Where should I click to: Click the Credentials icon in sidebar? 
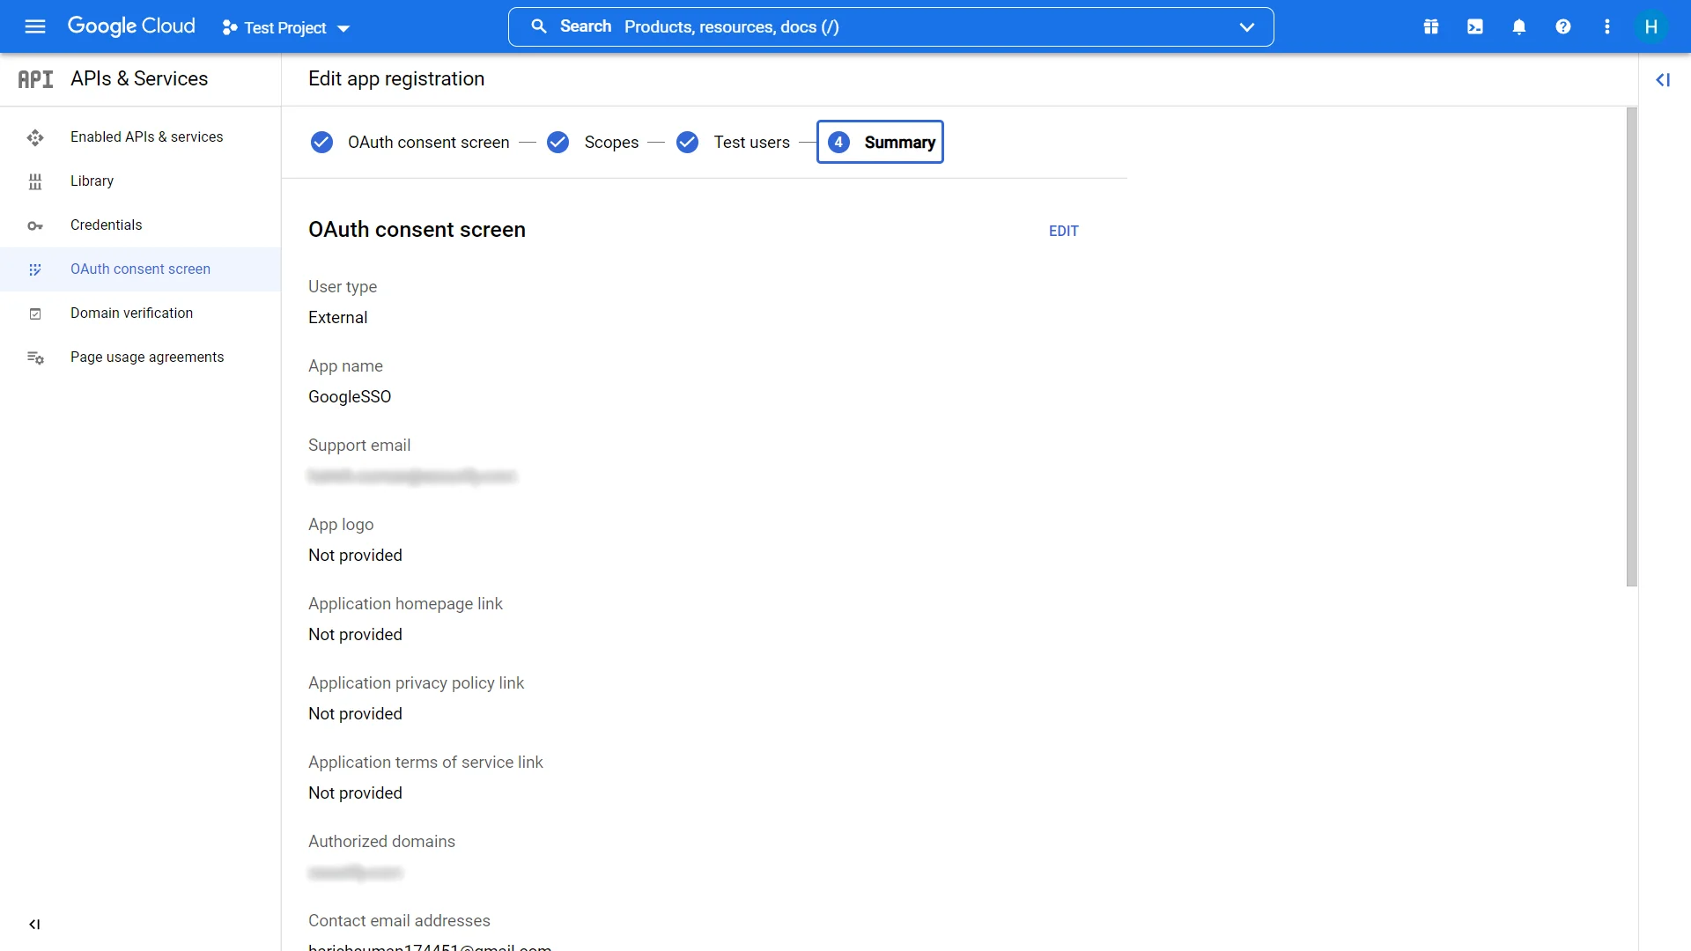click(35, 225)
